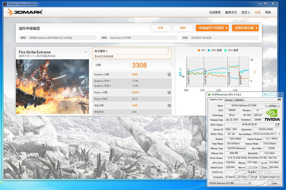Open the GPU selector dropdown in GPU-Z
The image size is (286, 190).
coord(229,183)
